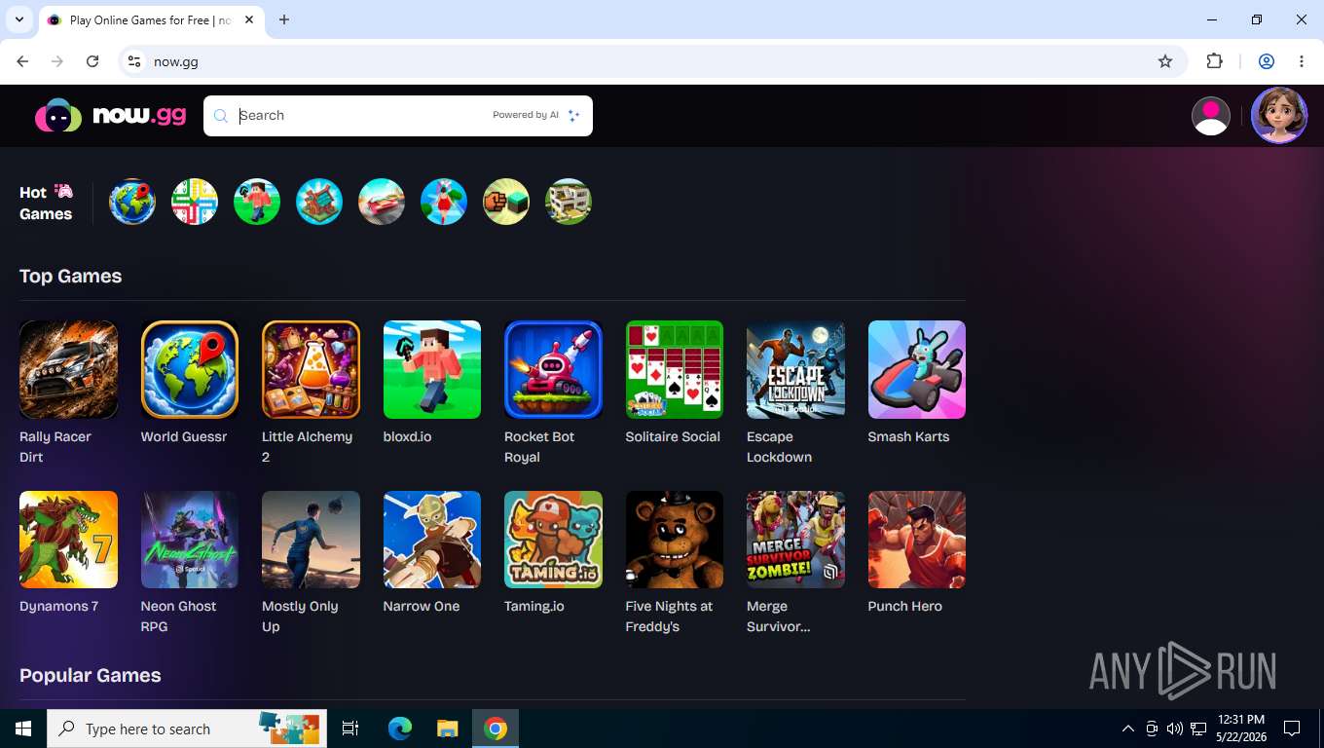The width and height of the screenshot is (1324, 748).
Task: Open a new browser tab
Action: click(284, 19)
